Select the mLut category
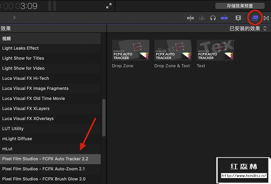The width and height of the screenshot is (271, 184). pyautogui.click(x=50, y=149)
